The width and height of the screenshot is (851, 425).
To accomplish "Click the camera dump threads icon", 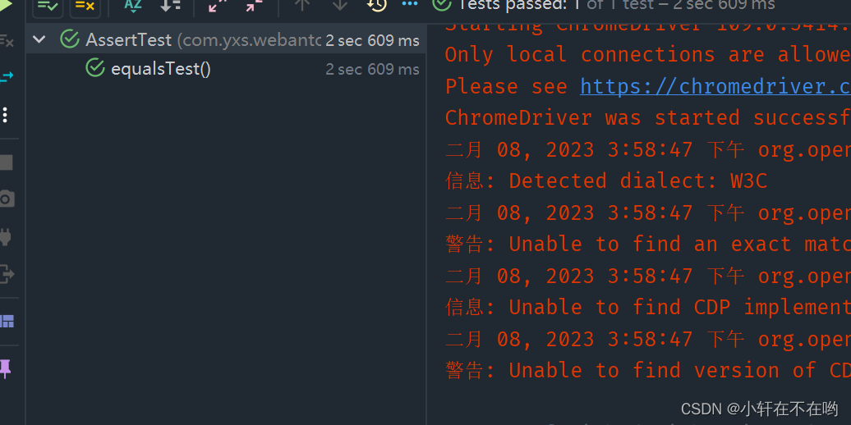I will pos(6,199).
